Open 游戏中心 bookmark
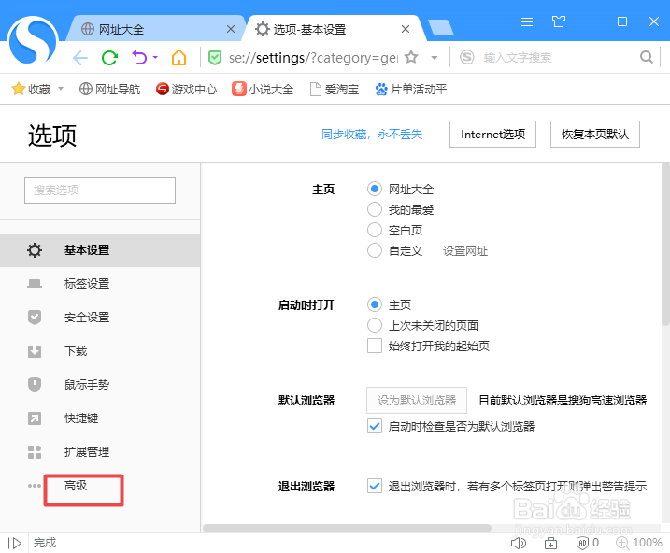The width and height of the screenshot is (670, 553). [x=186, y=89]
